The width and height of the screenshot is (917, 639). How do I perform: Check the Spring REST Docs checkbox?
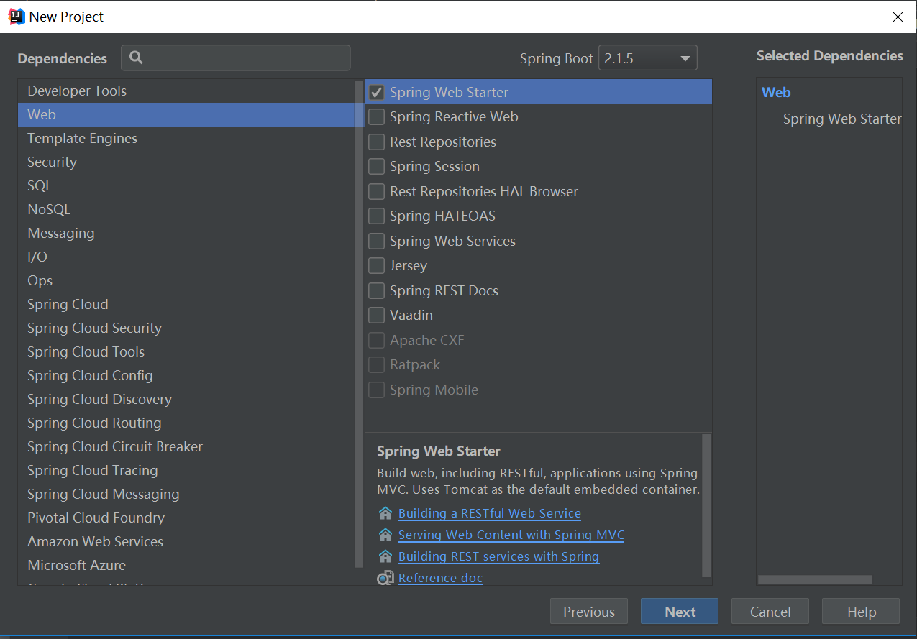pos(376,290)
